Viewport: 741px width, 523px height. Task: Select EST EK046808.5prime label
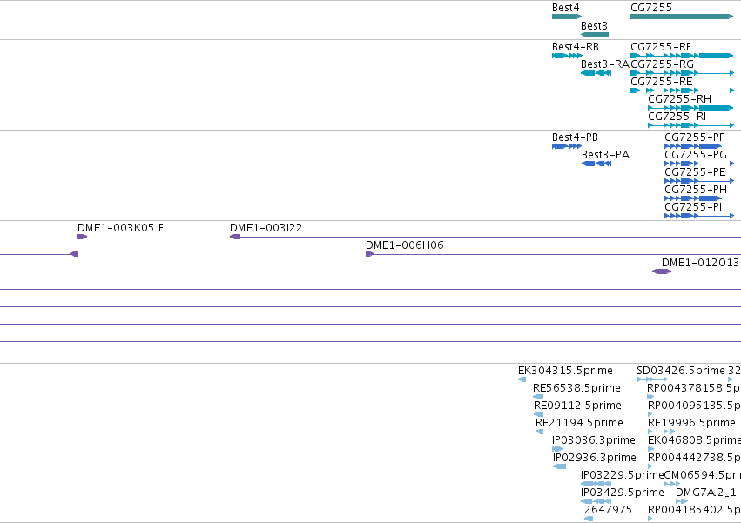pos(694,441)
